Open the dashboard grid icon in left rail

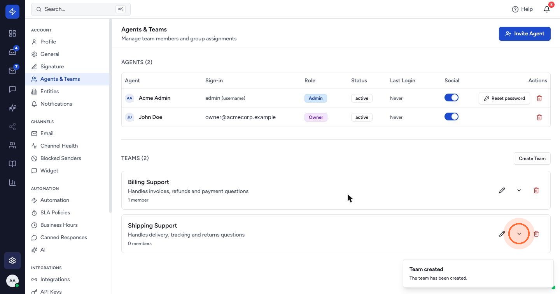click(x=12, y=33)
